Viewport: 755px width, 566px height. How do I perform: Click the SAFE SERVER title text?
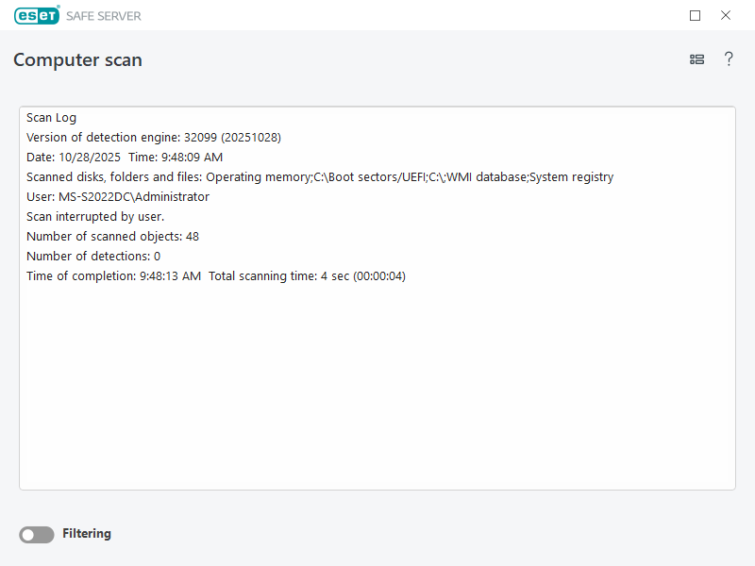click(x=104, y=16)
